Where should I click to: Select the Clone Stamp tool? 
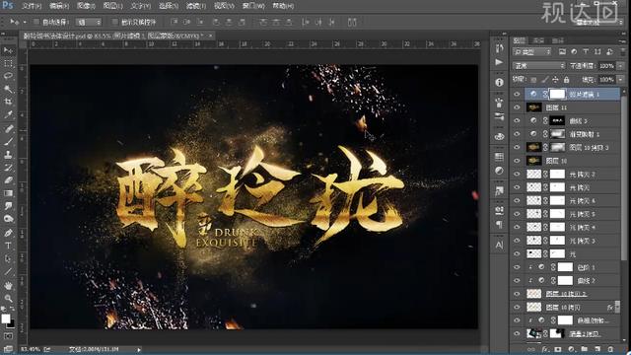coord(8,155)
